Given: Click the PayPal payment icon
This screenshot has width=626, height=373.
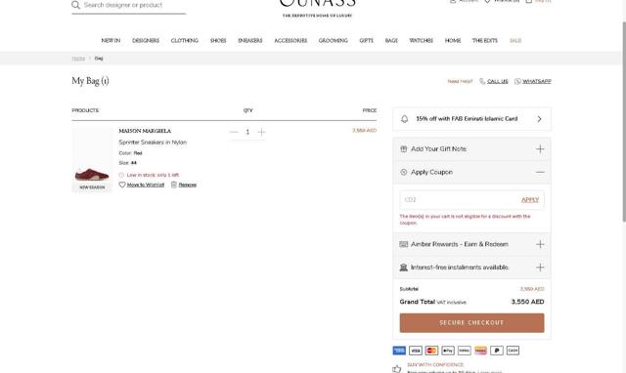Looking at the screenshot, I should (497, 351).
